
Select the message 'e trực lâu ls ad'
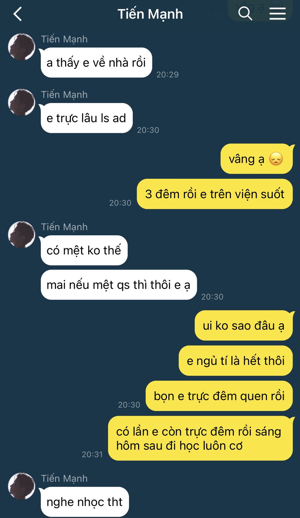pos(87,118)
